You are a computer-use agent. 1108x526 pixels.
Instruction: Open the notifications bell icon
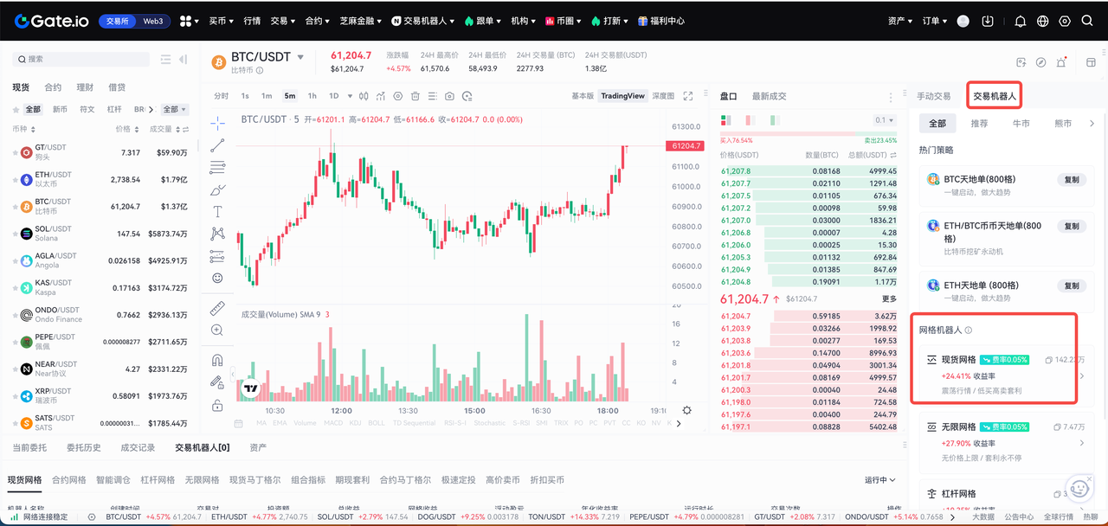pyautogui.click(x=1020, y=21)
